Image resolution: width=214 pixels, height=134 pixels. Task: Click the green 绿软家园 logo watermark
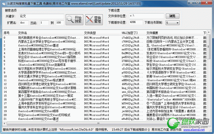point(188,123)
